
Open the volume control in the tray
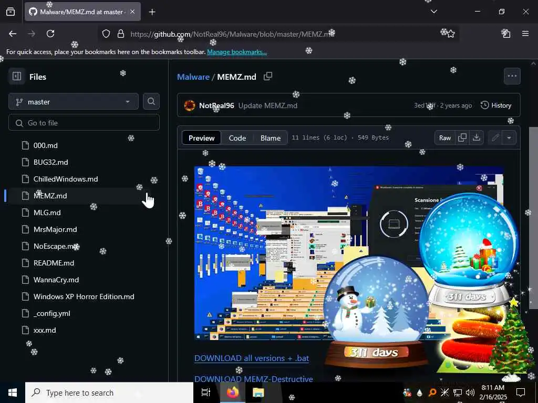470,393
